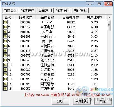Click the dollar icon beside 健帆生物
This screenshot has width=114, height=107.
click(x=5, y=65)
